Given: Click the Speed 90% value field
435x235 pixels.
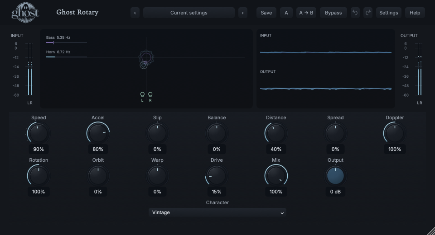Looking at the screenshot, I should coord(39,149).
